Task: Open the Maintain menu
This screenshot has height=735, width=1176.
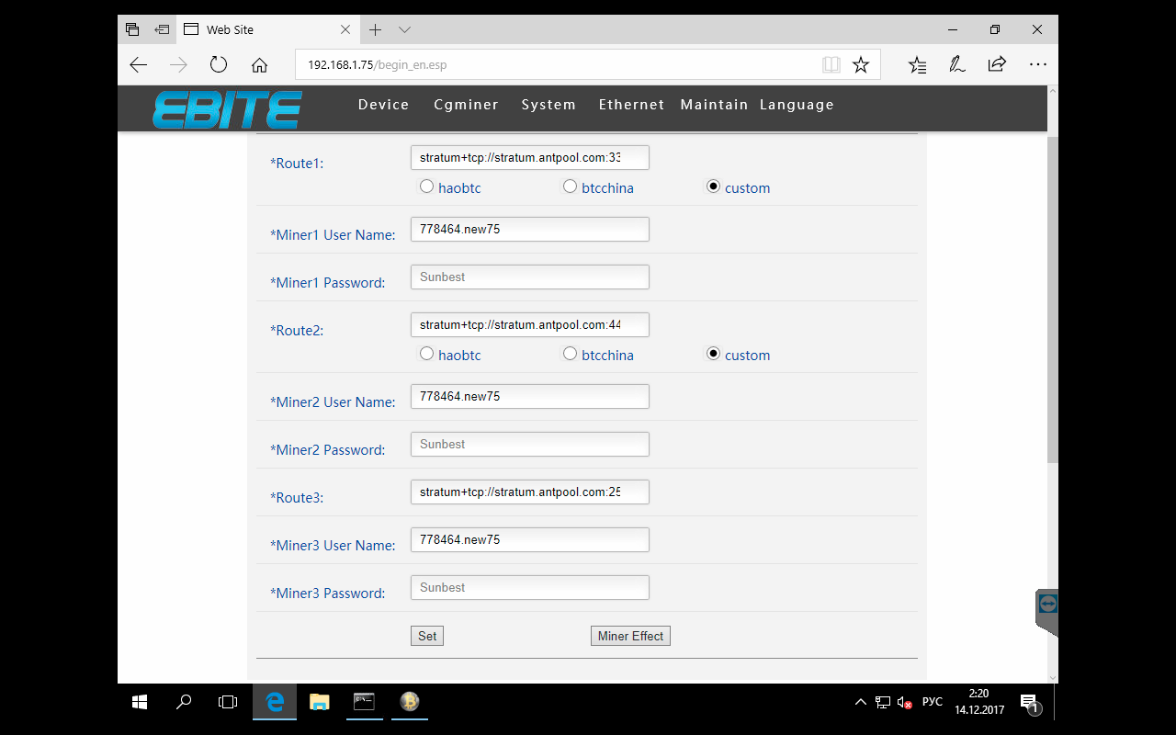Action: (714, 105)
